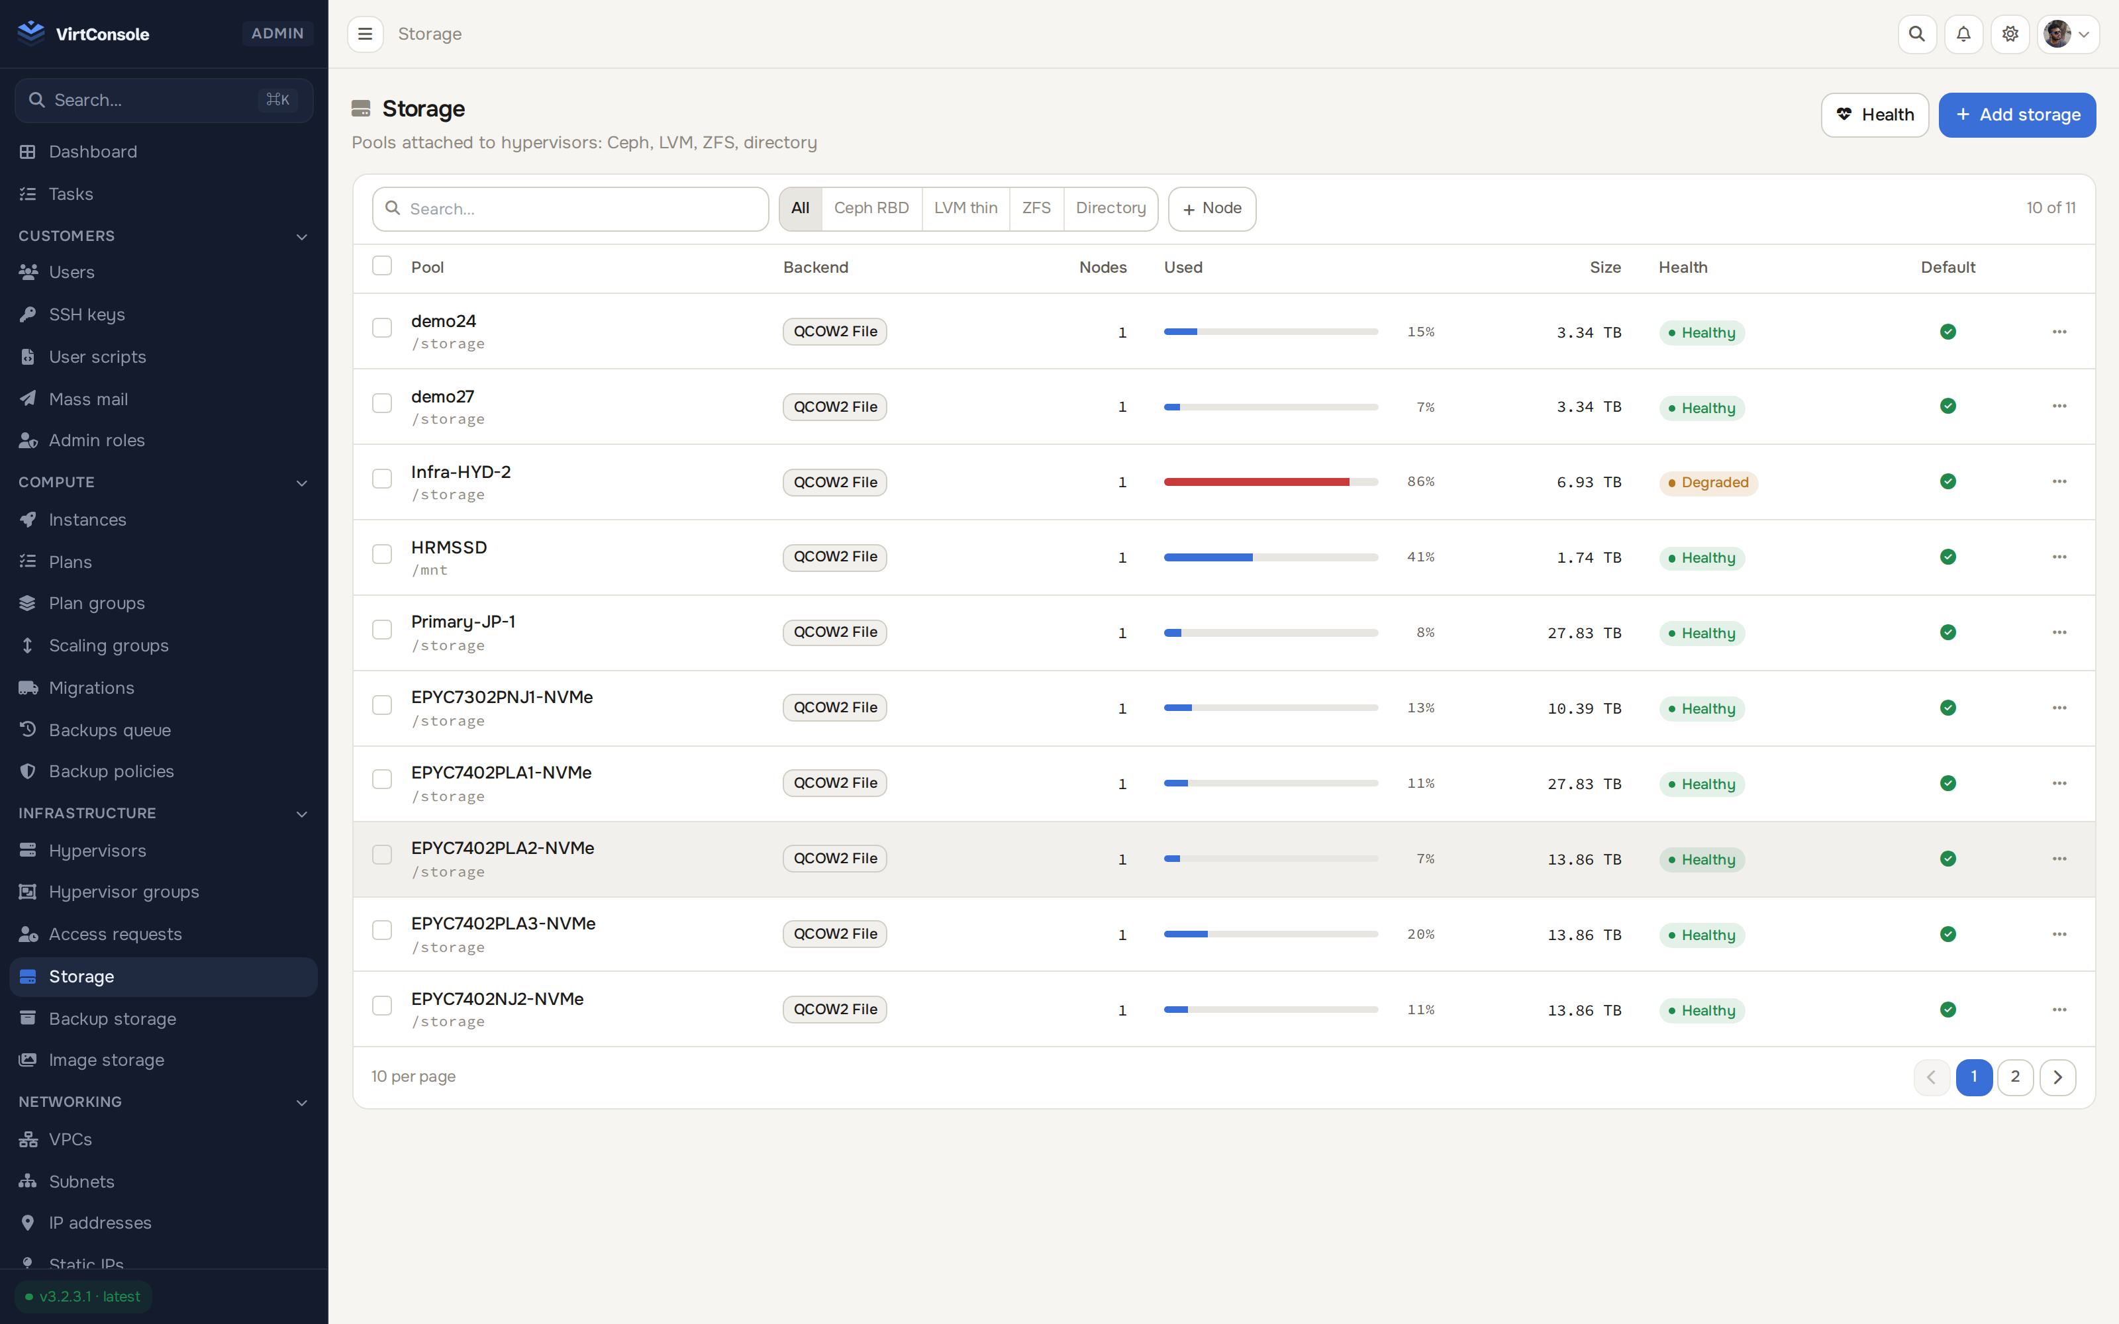Toggle sidebar with hamburger menu icon
The width and height of the screenshot is (2119, 1324).
365,34
